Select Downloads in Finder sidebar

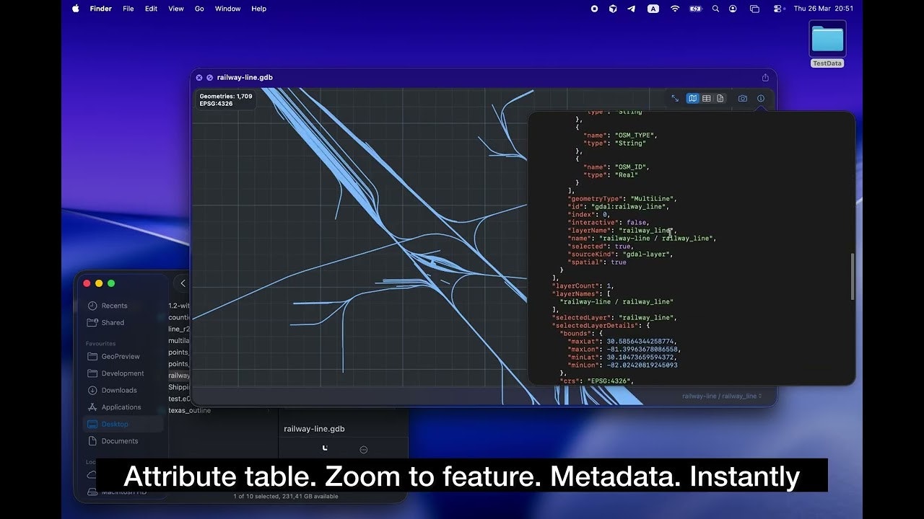[119, 390]
